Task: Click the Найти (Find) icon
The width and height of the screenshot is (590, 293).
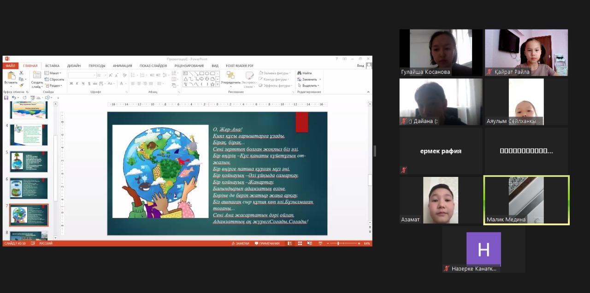Action: click(x=305, y=73)
